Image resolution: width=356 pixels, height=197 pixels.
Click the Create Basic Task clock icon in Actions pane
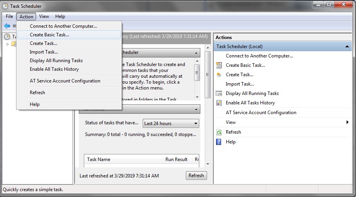tap(219, 65)
